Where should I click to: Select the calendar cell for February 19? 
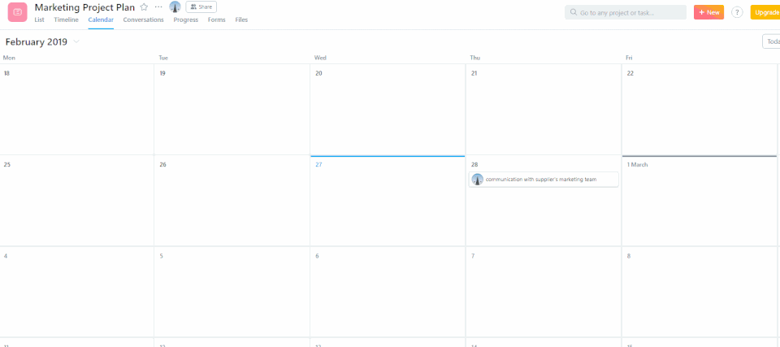coord(232,109)
